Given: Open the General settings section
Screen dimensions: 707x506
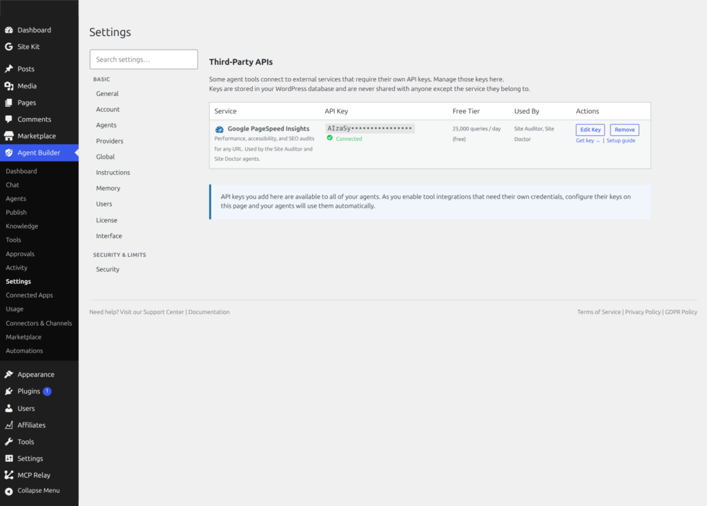Looking at the screenshot, I should click(x=107, y=94).
